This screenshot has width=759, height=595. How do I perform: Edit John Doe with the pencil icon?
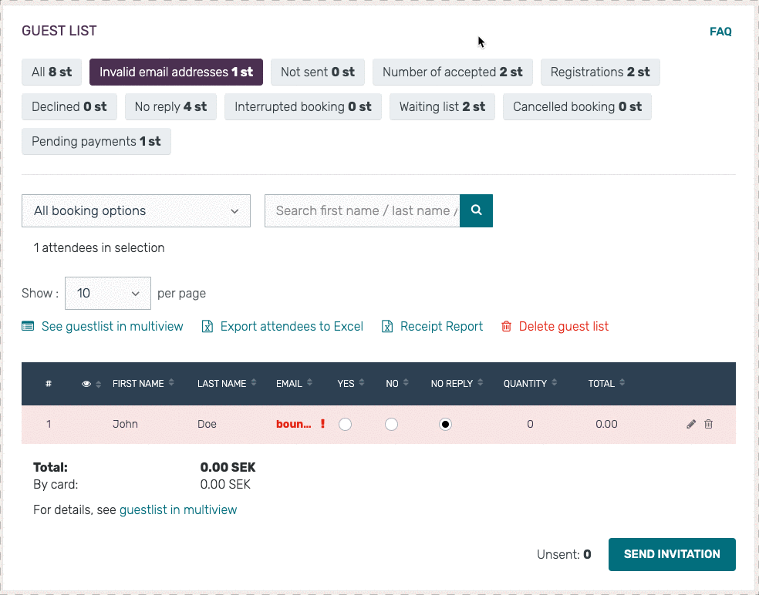pos(691,424)
